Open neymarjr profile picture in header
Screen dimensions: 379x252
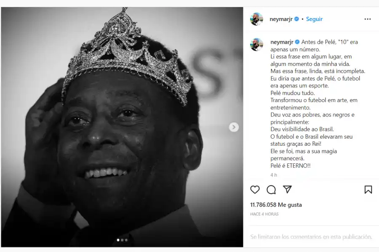point(256,19)
